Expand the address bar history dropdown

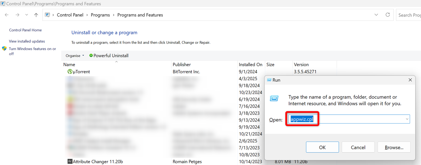pyautogui.click(x=376, y=15)
